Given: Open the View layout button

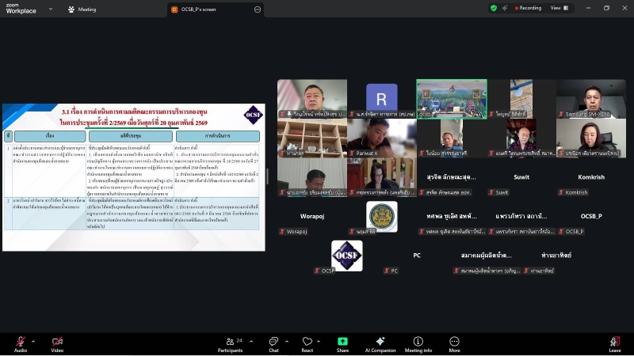Looking at the screenshot, I should 559,8.
